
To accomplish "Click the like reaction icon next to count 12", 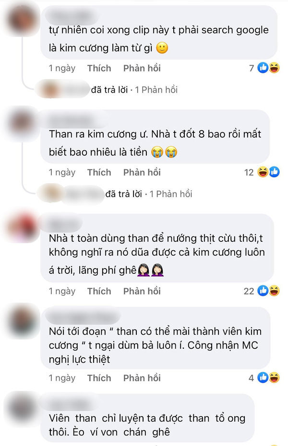I will click(275, 172).
